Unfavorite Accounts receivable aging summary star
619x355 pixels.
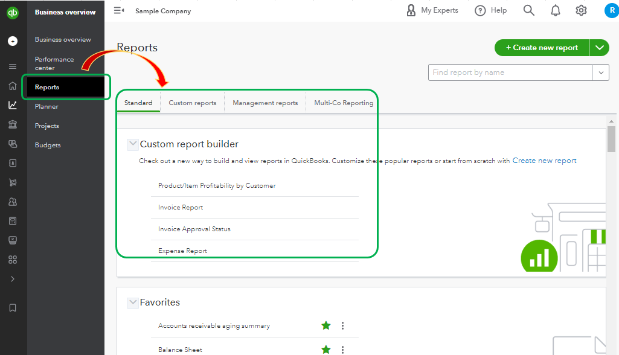click(x=326, y=325)
